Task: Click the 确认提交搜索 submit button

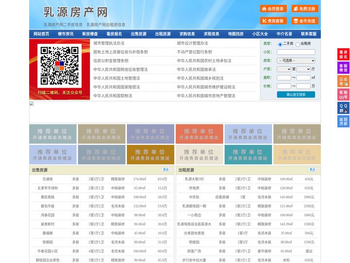Action: tap(296, 94)
